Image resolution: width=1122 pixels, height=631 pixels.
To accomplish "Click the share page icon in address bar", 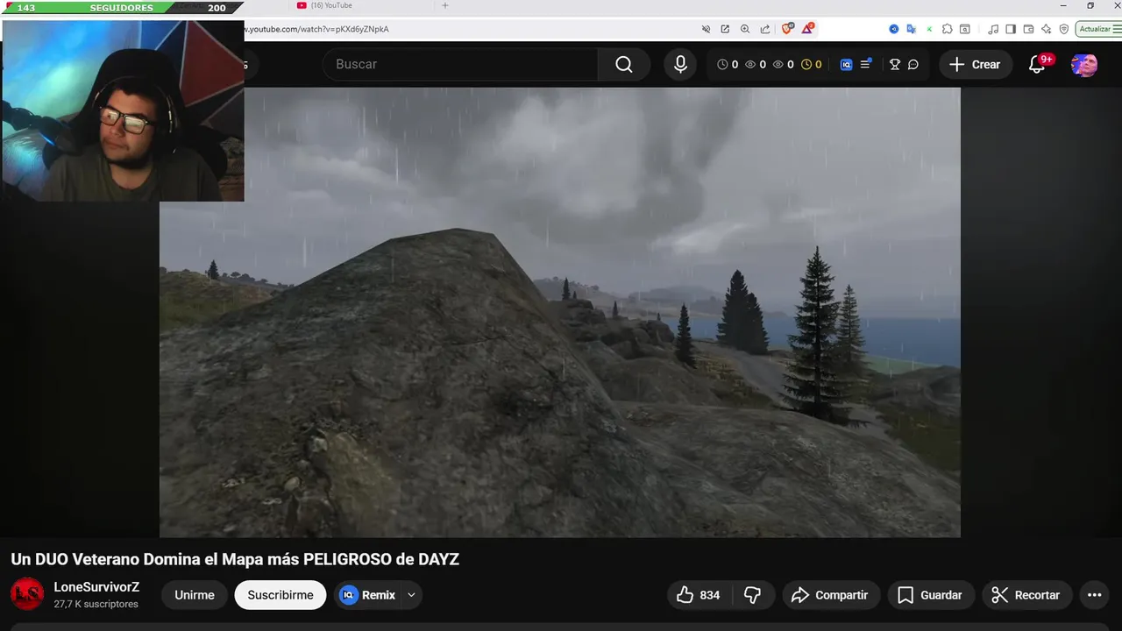I will pos(765,29).
